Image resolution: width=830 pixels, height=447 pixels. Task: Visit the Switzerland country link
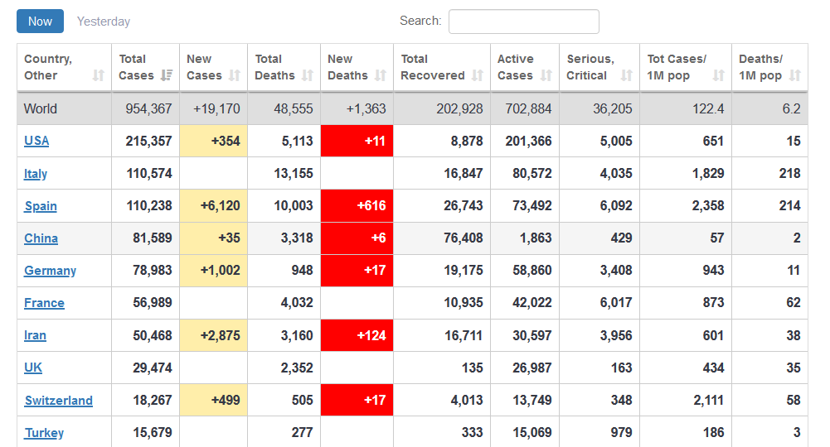(58, 401)
